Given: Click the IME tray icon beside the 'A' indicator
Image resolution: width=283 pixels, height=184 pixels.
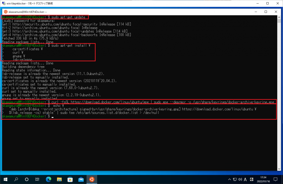Looking at the screenshot, I should (x=251, y=180).
